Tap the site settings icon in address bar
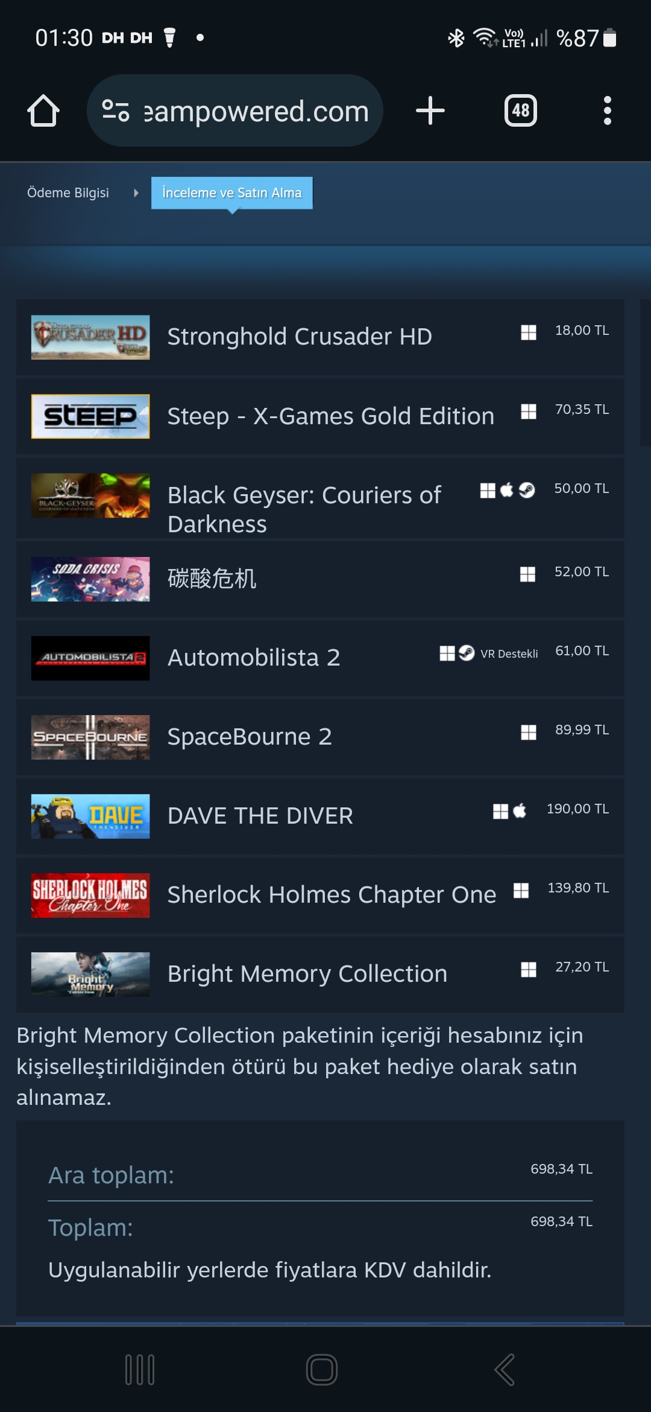 [116, 110]
